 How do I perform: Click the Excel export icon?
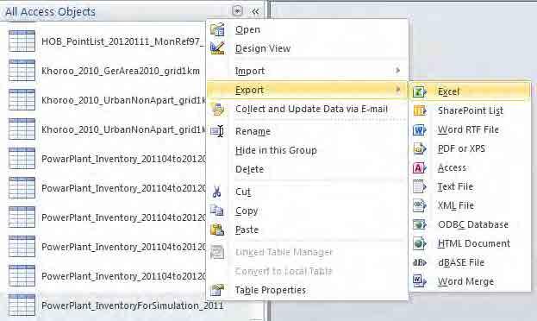tap(420, 91)
